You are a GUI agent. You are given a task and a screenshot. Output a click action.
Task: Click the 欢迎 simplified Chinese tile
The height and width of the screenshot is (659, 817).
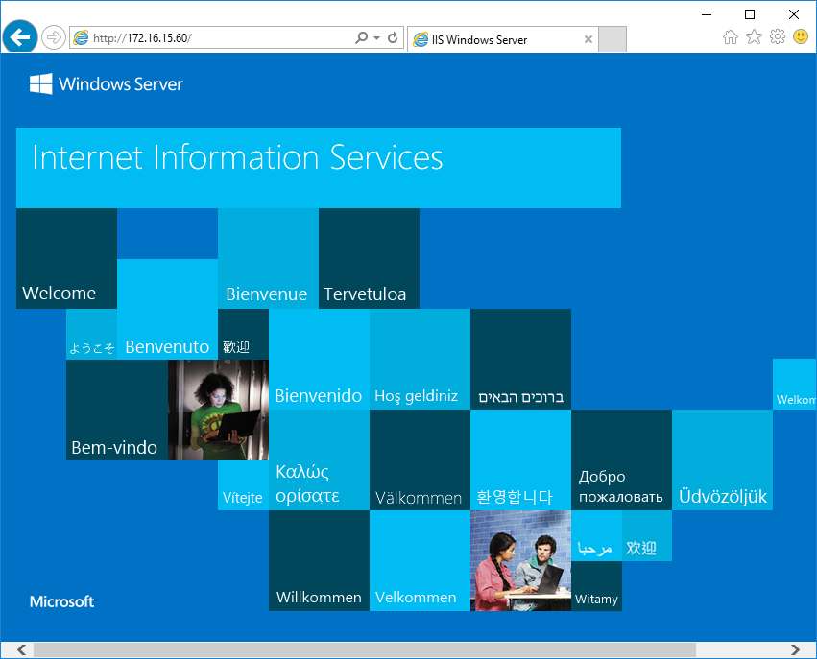[x=647, y=535]
